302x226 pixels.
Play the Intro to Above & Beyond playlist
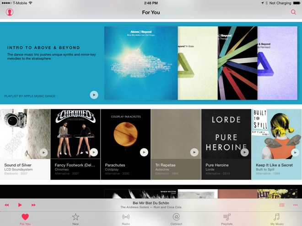[x=94, y=95]
